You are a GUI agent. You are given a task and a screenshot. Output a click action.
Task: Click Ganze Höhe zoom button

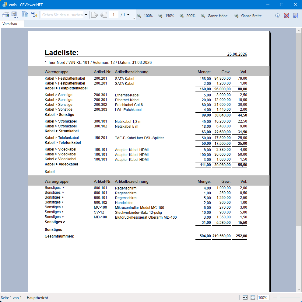click(214, 16)
